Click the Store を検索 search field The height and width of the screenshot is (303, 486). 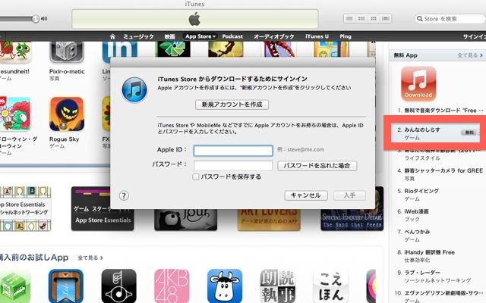[450, 19]
